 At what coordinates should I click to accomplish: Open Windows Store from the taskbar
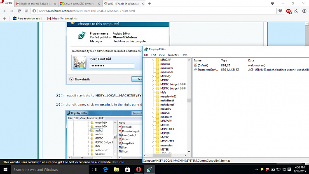127,169
